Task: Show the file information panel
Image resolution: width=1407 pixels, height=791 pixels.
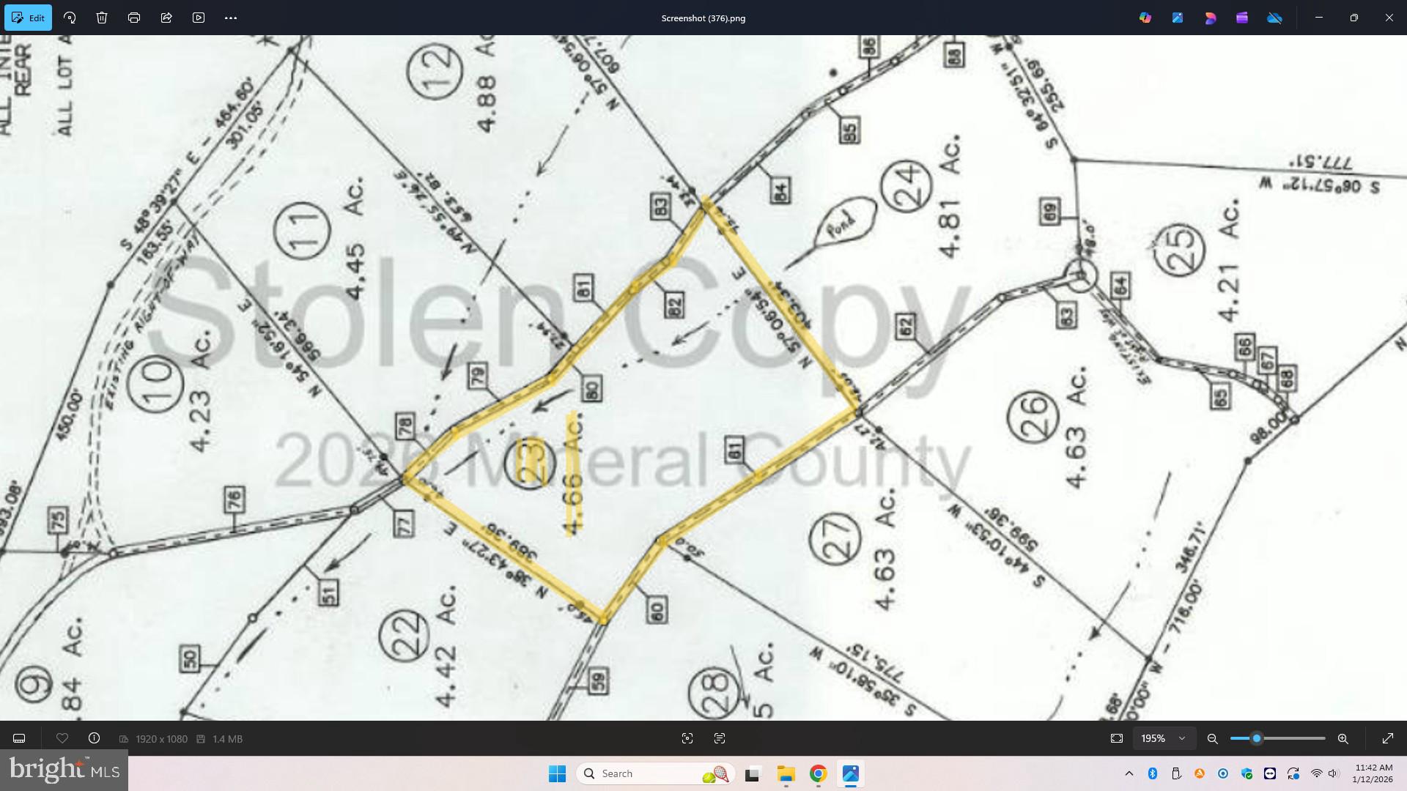Action: [x=94, y=738]
